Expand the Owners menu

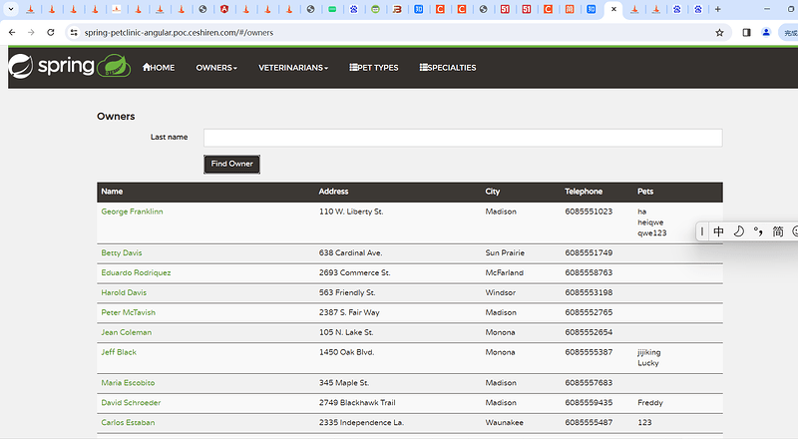216,67
